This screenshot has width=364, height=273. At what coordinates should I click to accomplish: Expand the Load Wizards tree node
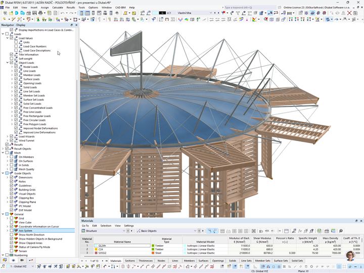coord(7,136)
